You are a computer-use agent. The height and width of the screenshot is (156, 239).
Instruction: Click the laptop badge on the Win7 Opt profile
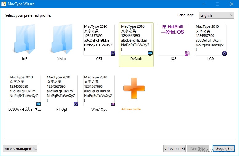[x=113, y=104]
